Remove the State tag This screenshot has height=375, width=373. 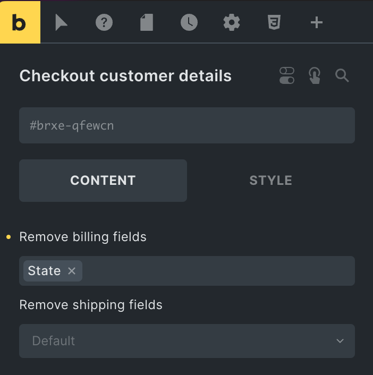(x=72, y=271)
